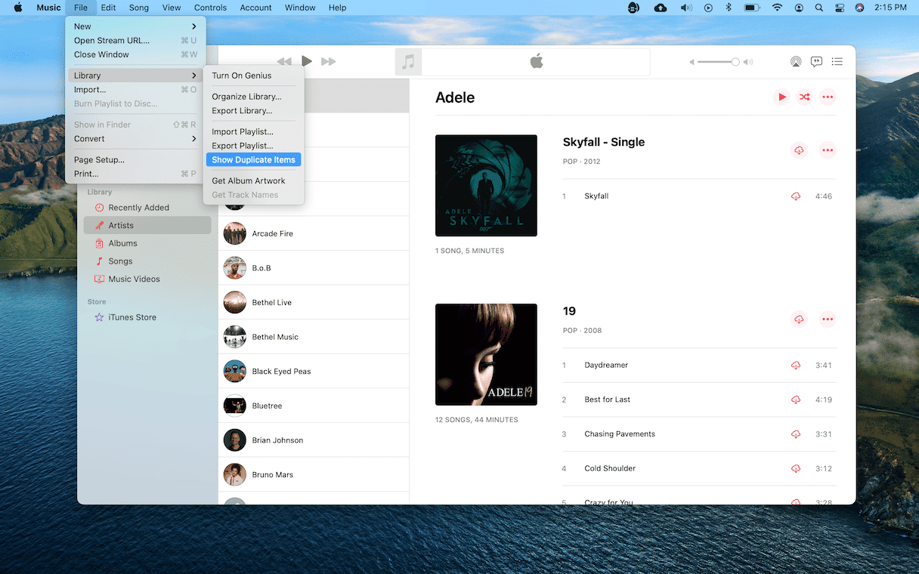Select Artists in the sidebar

point(147,225)
